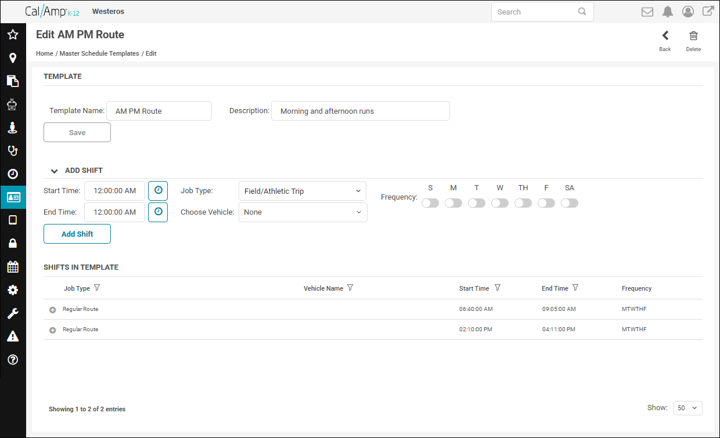
Task: Open the calendar sidebar icon
Action: 13,267
